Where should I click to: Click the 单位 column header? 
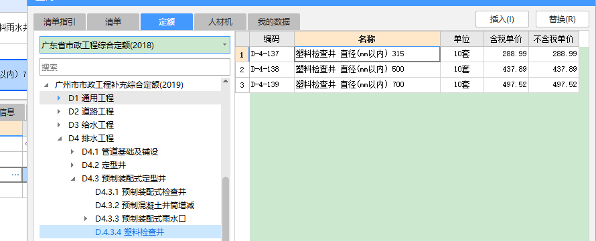pos(462,39)
